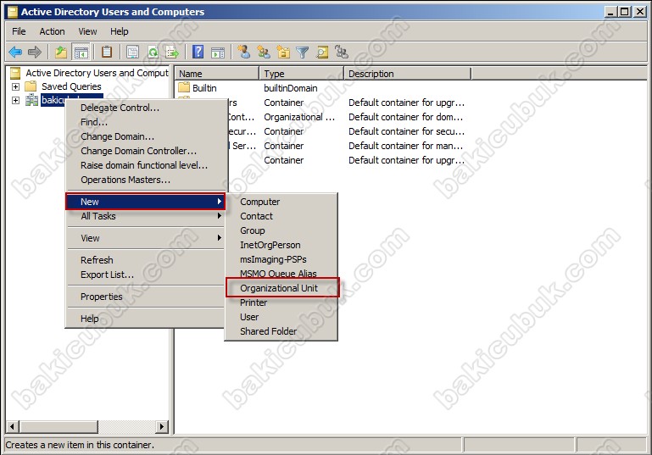Click the Builtin folder icon
This screenshot has height=455, width=652.
[x=184, y=87]
